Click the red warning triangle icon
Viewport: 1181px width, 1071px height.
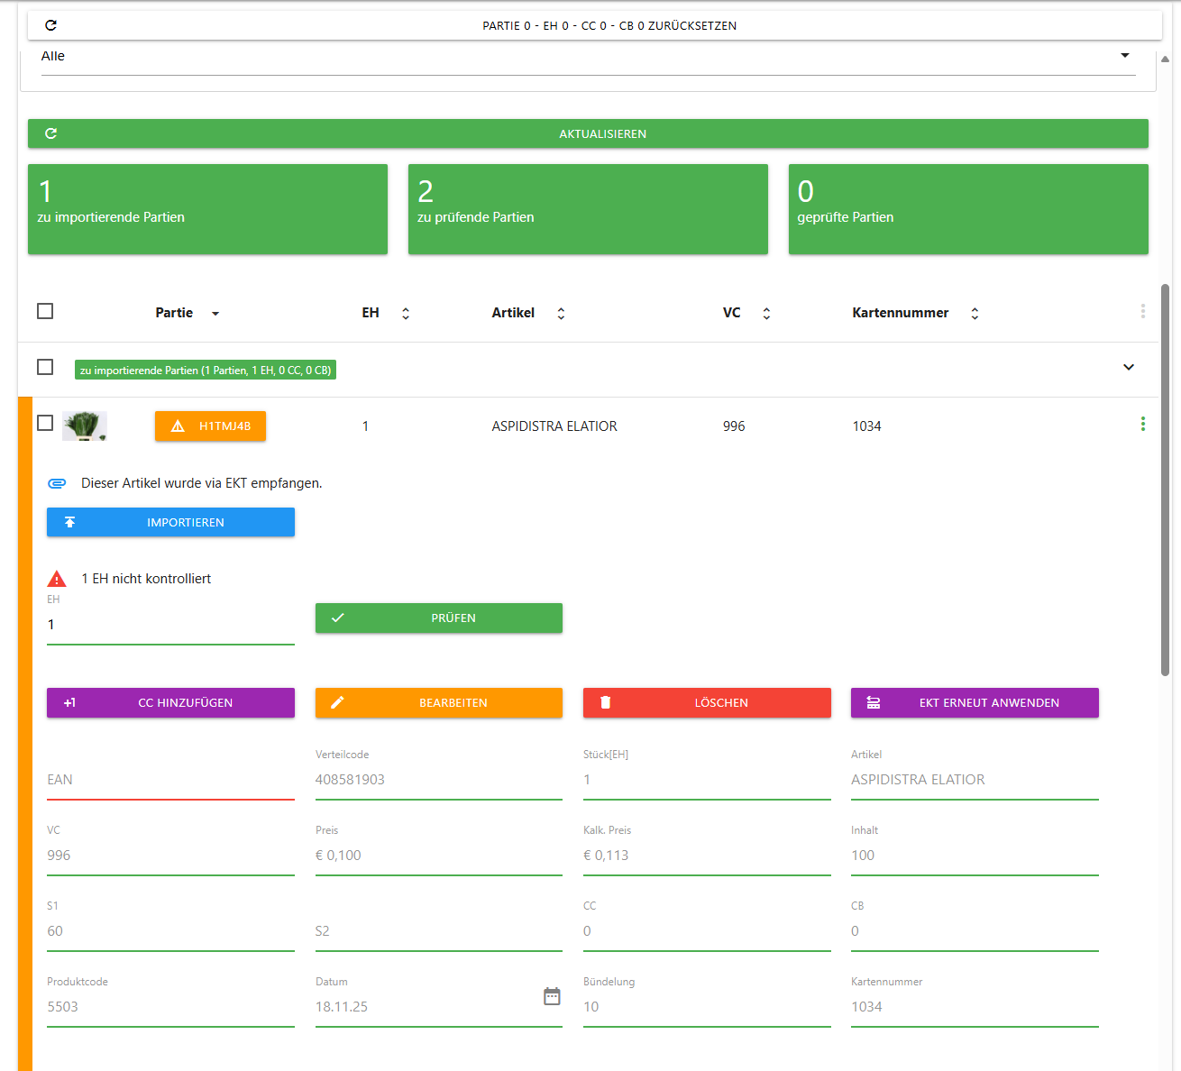(x=57, y=579)
